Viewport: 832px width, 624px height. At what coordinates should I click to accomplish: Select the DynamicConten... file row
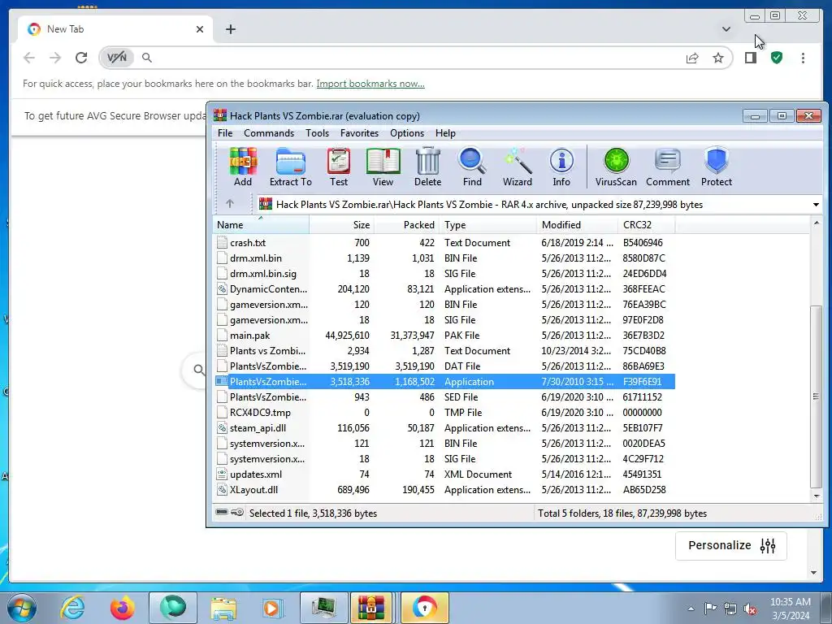tap(444, 288)
